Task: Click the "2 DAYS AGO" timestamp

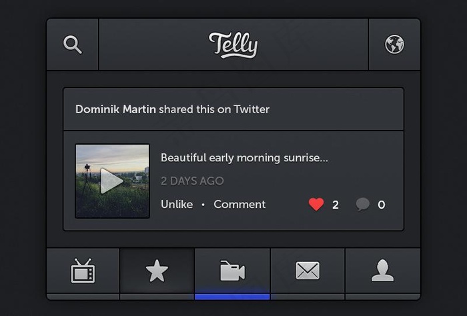Action: pyautogui.click(x=192, y=181)
